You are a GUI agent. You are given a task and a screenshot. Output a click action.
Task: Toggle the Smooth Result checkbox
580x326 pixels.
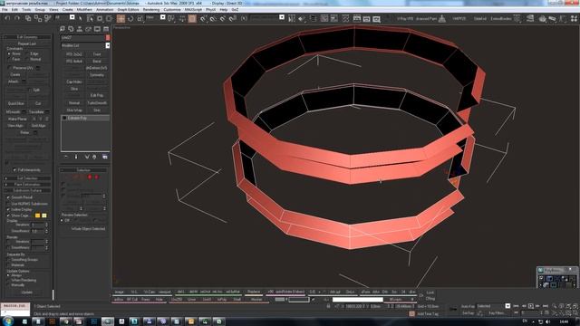tap(8, 197)
